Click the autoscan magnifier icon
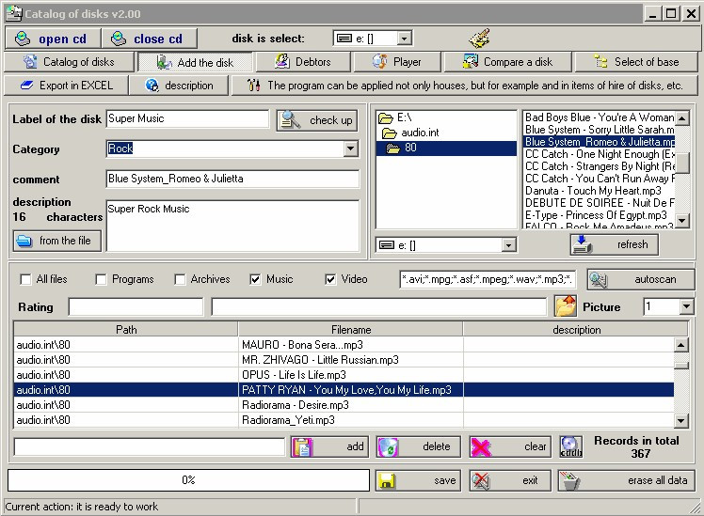The image size is (704, 516). coord(599,279)
